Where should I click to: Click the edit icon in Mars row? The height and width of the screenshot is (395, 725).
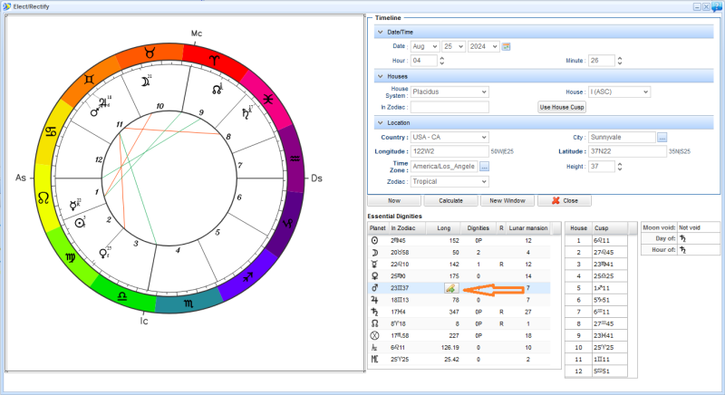pos(450,287)
